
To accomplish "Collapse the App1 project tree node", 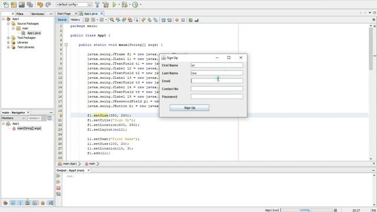I will [x=4, y=19].
